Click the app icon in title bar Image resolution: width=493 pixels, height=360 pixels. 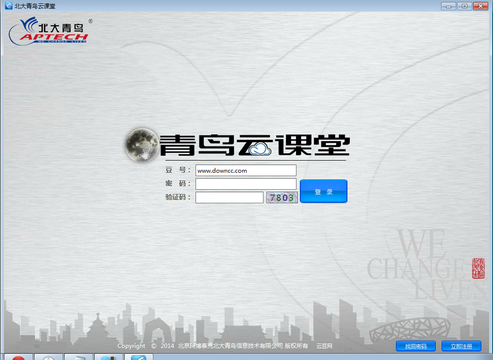pyautogui.click(x=8, y=6)
